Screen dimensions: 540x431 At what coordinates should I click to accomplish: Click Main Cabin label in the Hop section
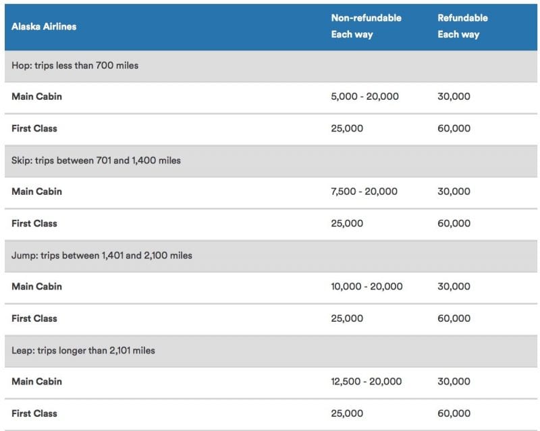(36, 97)
